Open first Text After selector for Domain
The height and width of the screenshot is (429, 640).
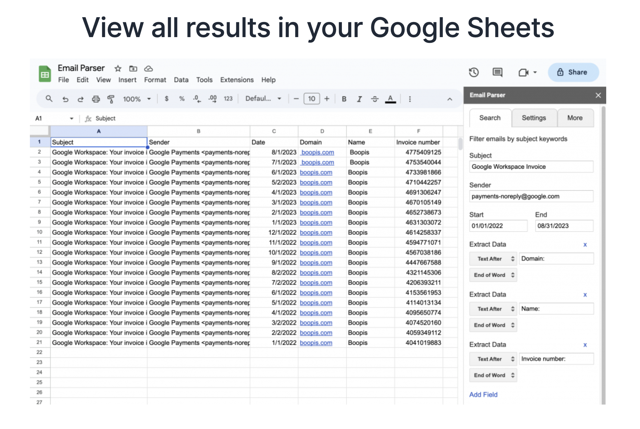tap(493, 259)
